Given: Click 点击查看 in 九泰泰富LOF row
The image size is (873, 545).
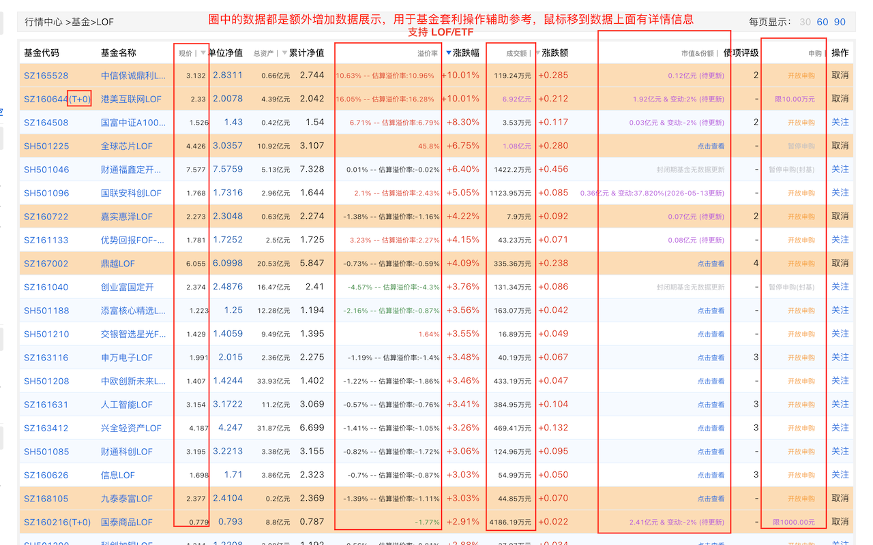Looking at the screenshot, I should pyautogui.click(x=711, y=499).
